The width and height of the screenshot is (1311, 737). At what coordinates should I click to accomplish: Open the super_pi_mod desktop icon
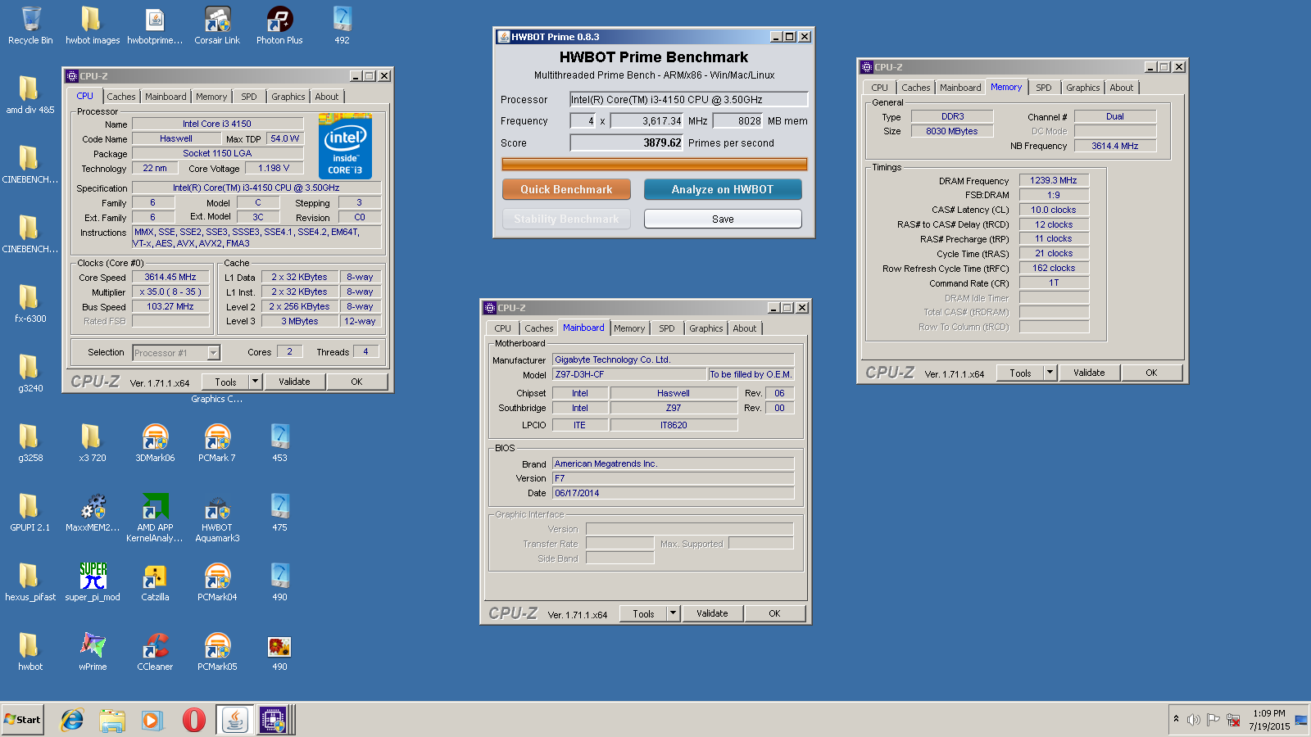click(x=93, y=581)
